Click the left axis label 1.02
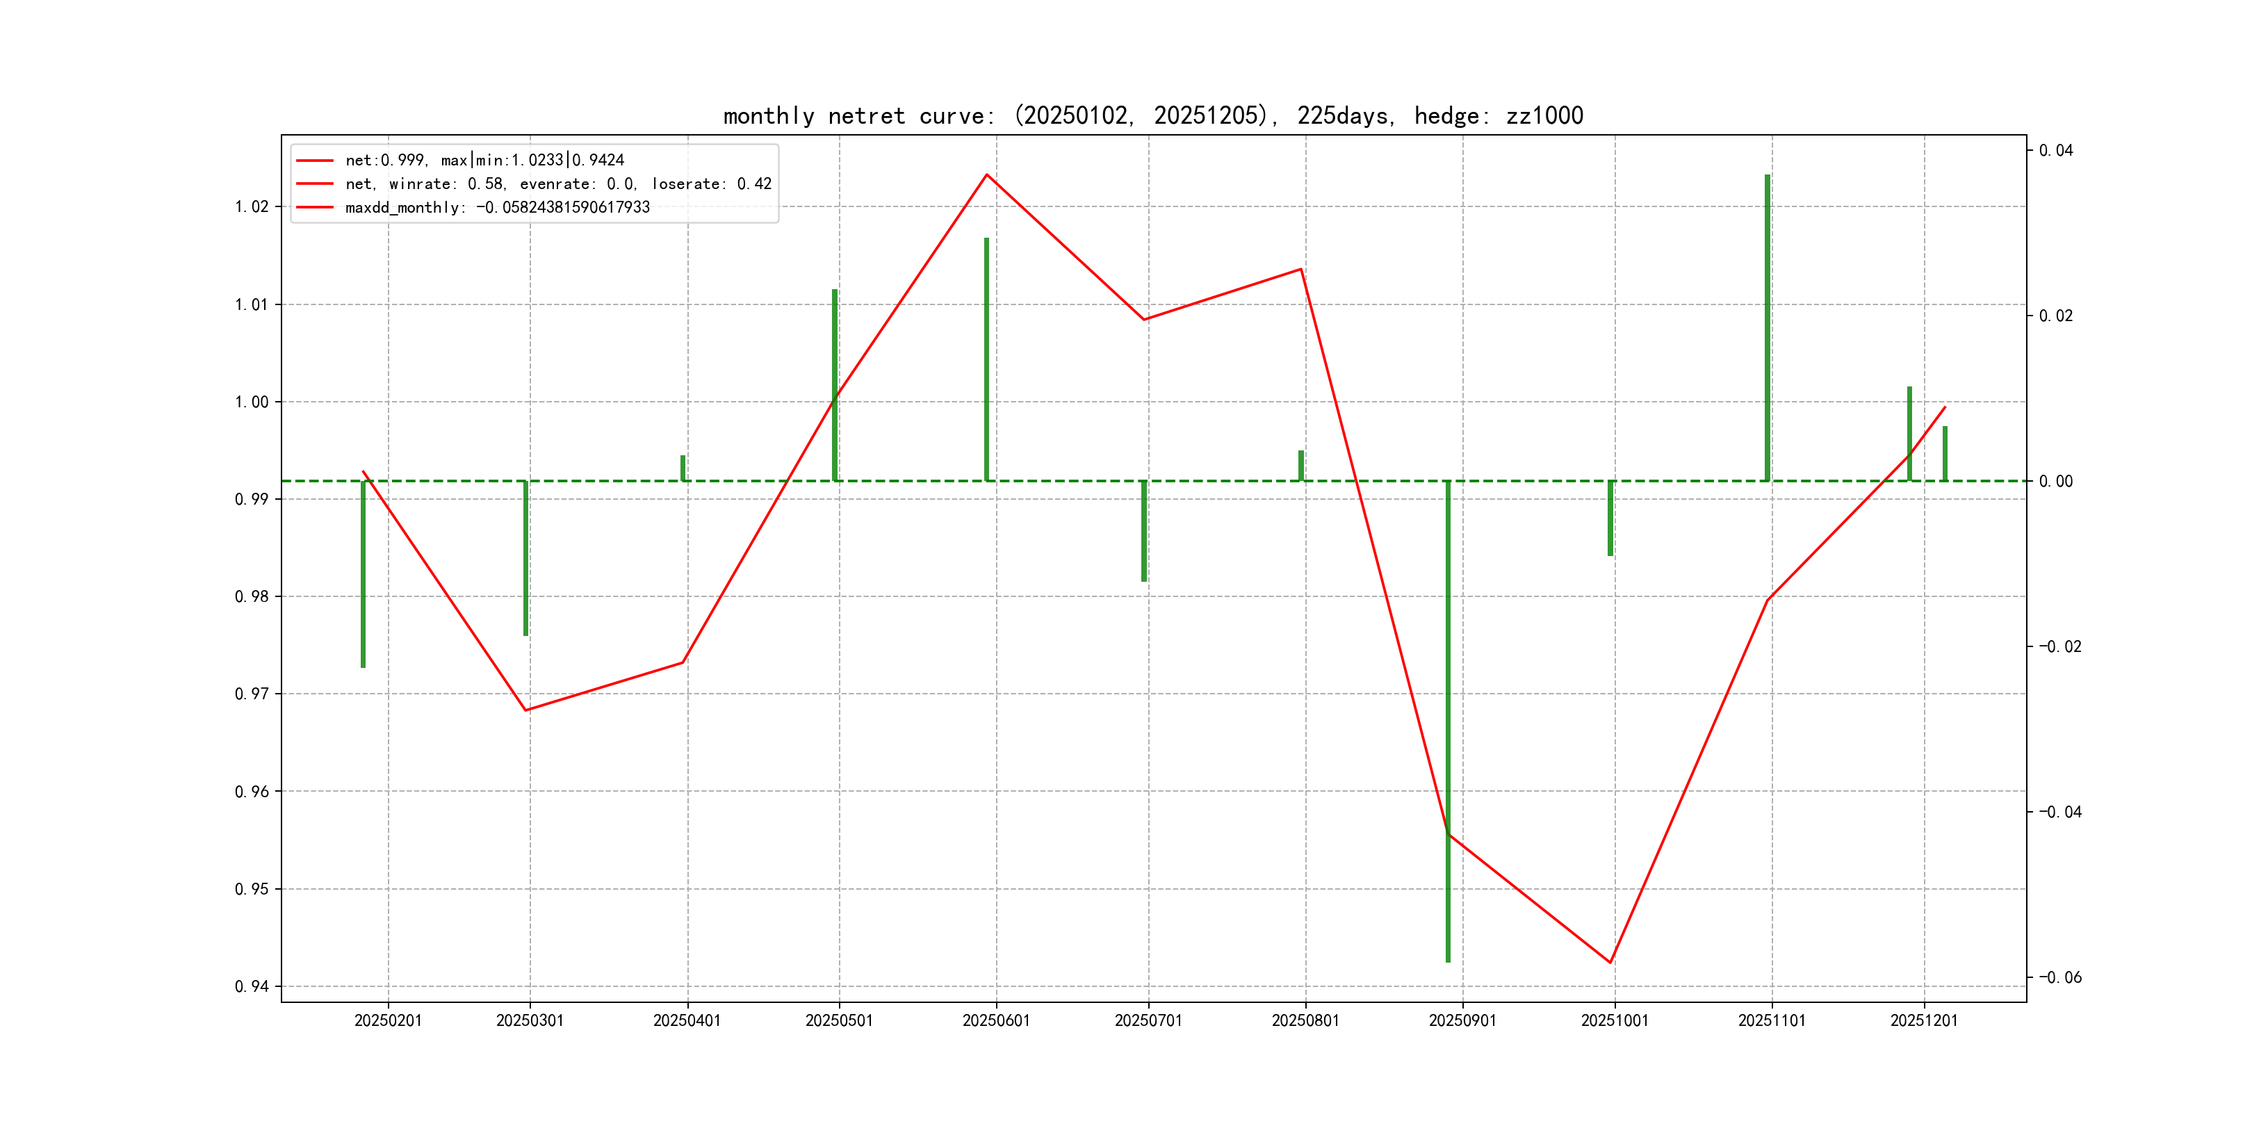2252x1126 pixels. click(x=251, y=206)
